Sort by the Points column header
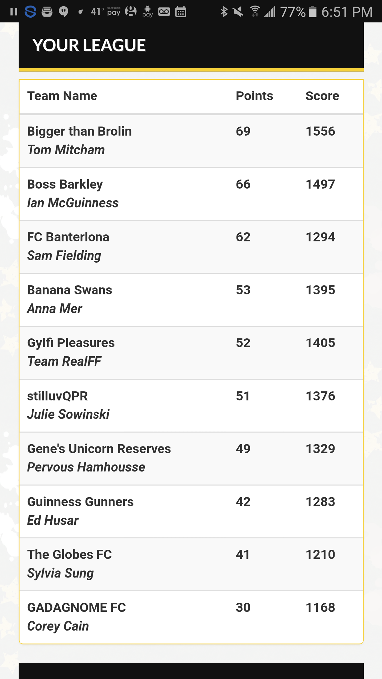This screenshot has width=382, height=679. 254,96
